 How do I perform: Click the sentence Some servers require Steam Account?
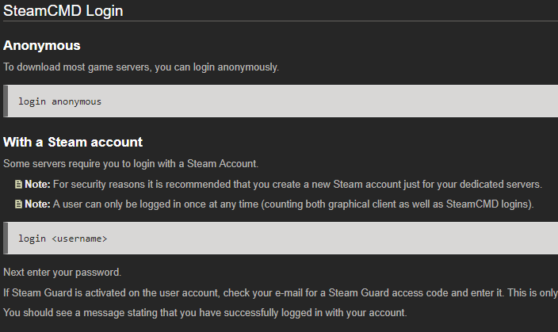131,164
